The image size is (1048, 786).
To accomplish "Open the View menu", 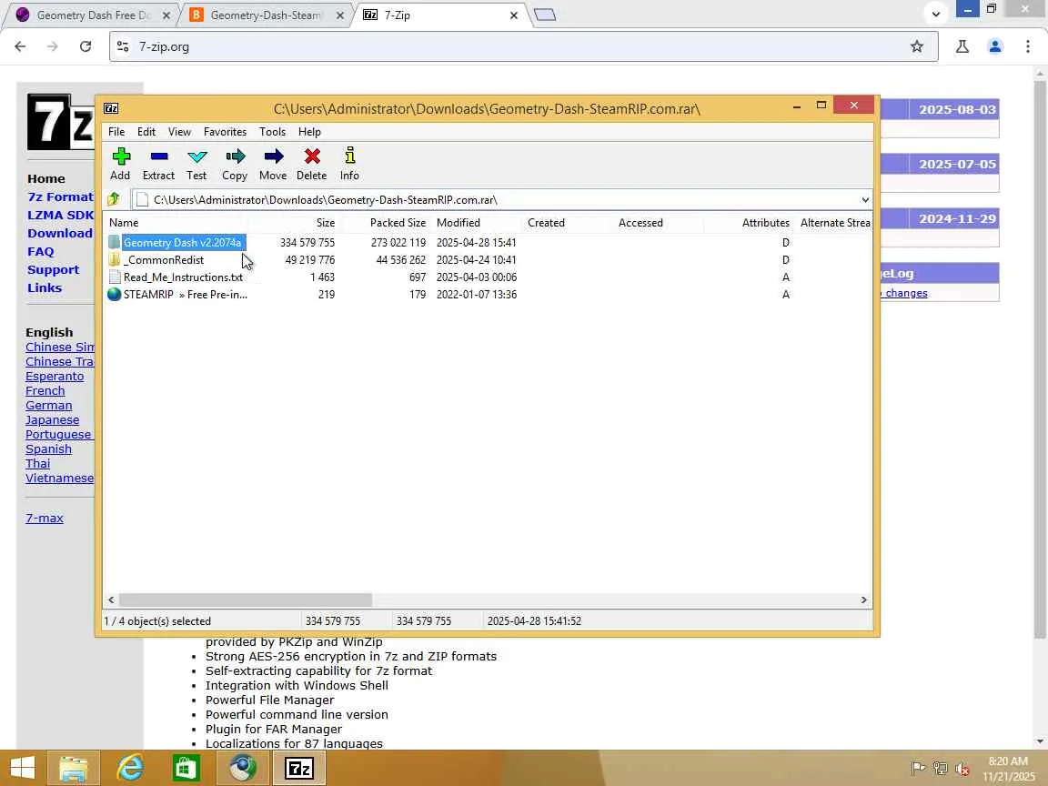I will (x=179, y=132).
